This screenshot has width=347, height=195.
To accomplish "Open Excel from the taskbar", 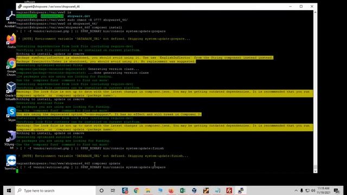I will pos(183,190).
